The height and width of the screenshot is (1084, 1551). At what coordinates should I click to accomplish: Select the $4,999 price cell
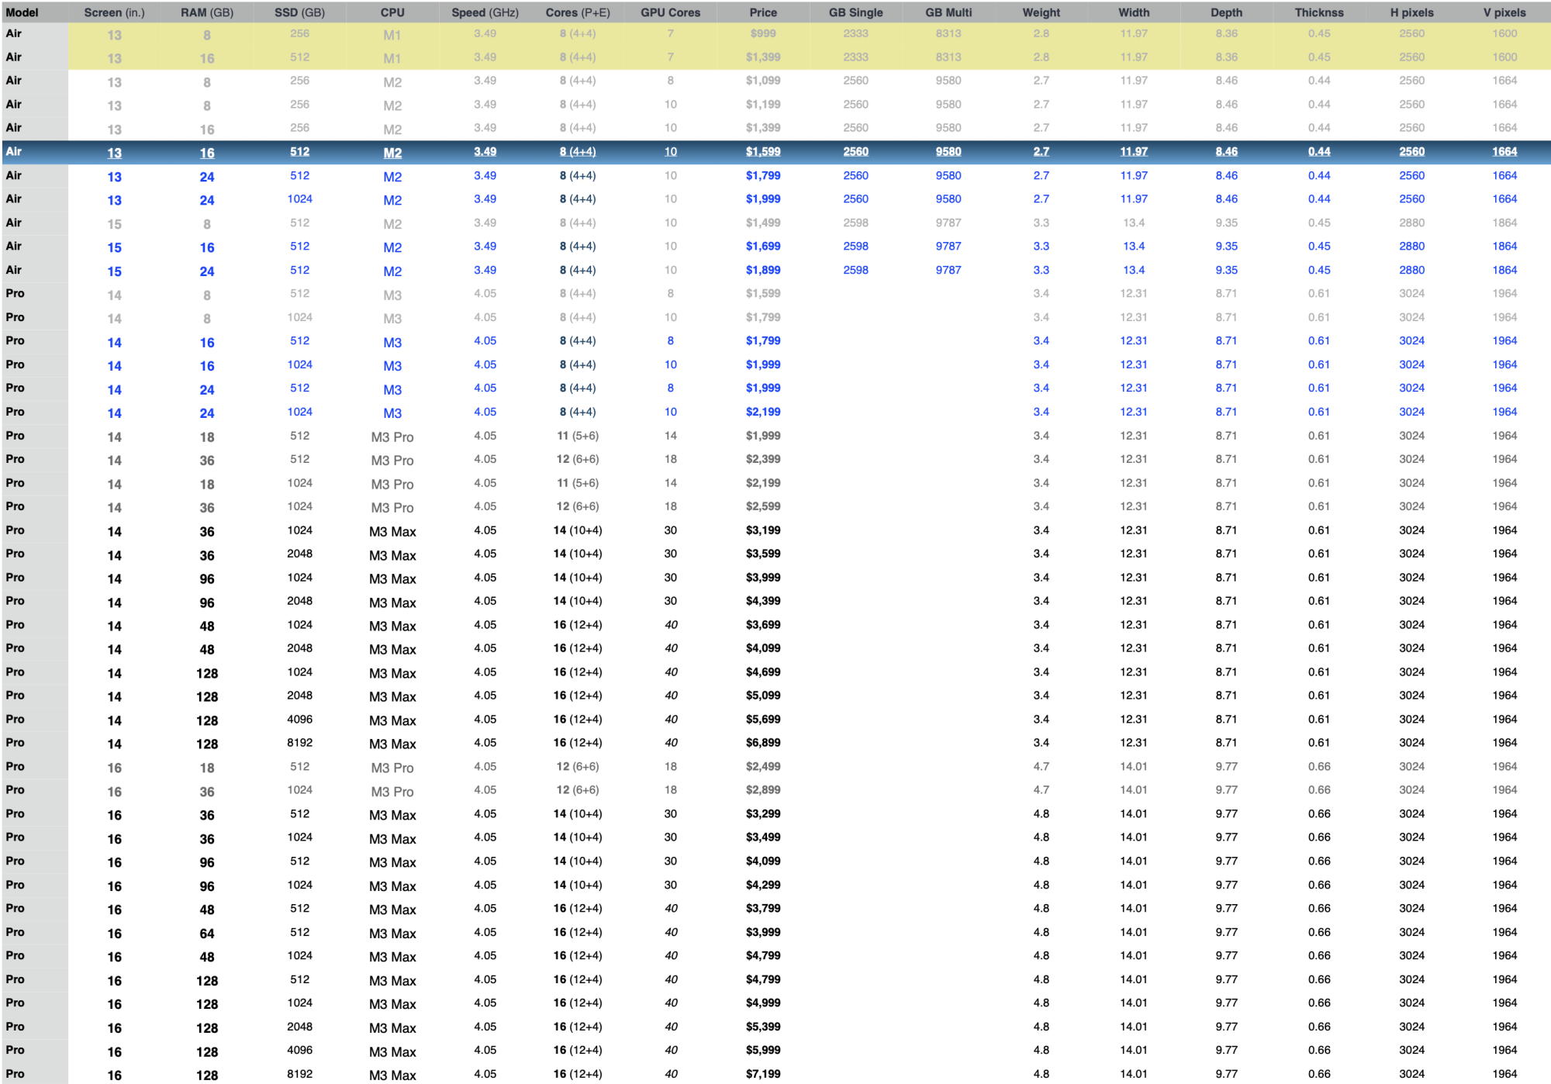pyautogui.click(x=763, y=1003)
